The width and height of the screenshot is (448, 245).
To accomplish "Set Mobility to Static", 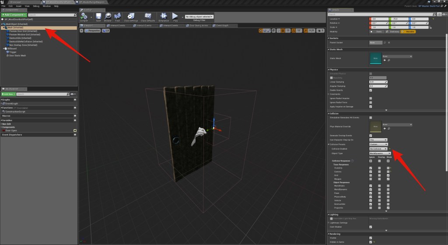I will 378,31.
